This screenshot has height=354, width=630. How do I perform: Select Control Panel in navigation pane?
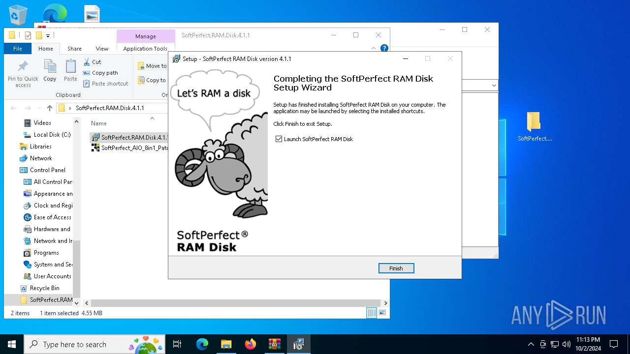(47, 170)
